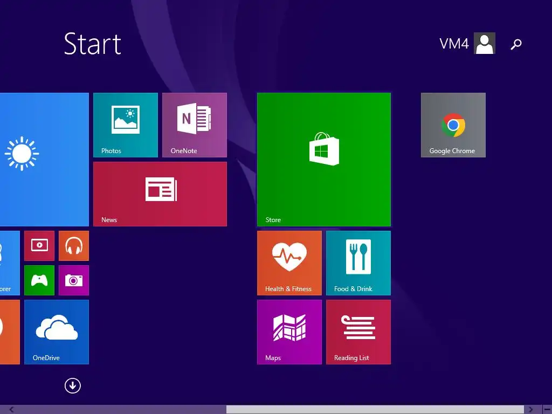Viewport: 552px width, 414px height.
Task: Open the News tile
Action: (x=160, y=194)
